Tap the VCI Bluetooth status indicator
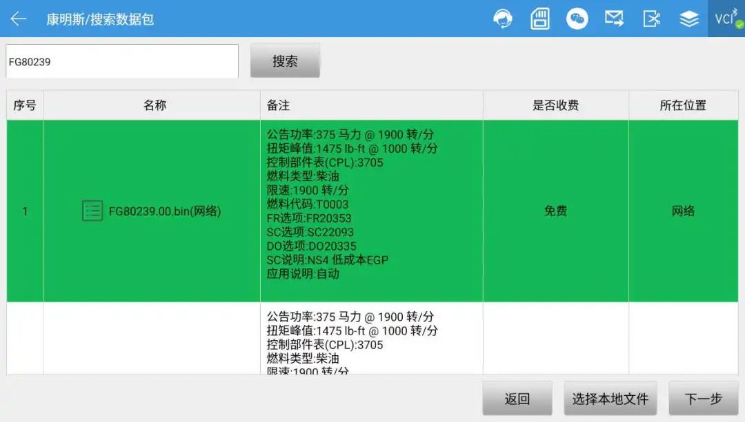 click(726, 19)
